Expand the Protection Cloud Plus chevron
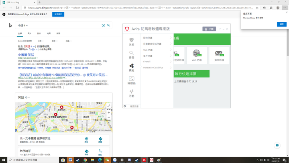 point(171,68)
